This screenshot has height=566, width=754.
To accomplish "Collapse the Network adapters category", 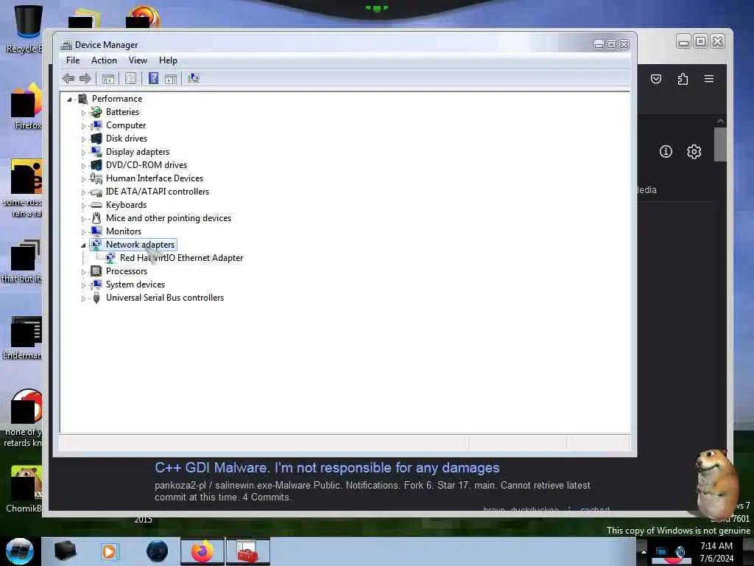I will 83,245.
